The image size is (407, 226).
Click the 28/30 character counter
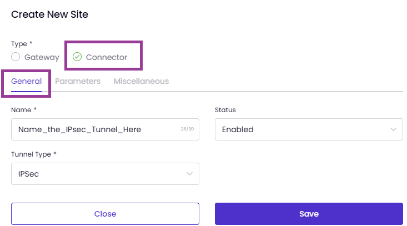click(x=187, y=129)
